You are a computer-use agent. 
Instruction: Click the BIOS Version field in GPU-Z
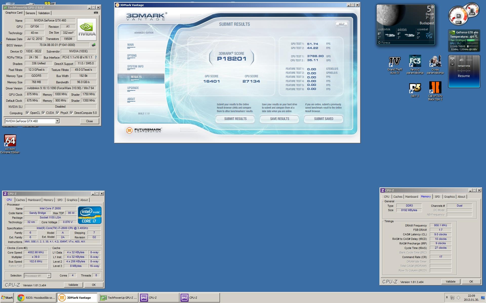[57, 45]
